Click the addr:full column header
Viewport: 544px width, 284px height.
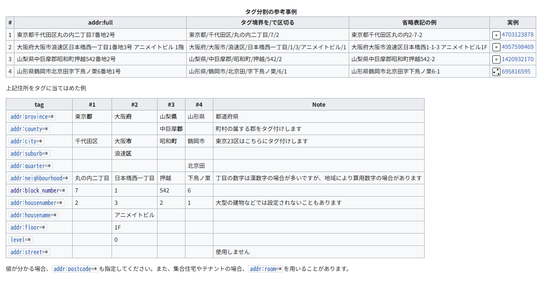point(100,23)
